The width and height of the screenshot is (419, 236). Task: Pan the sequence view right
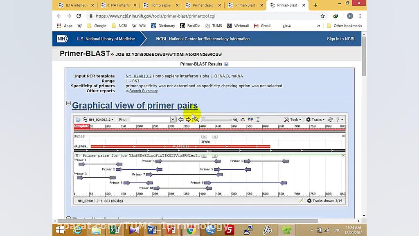coord(188,120)
